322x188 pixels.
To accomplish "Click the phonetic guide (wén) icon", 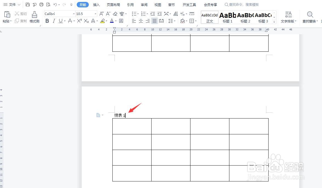I will click(122, 14).
